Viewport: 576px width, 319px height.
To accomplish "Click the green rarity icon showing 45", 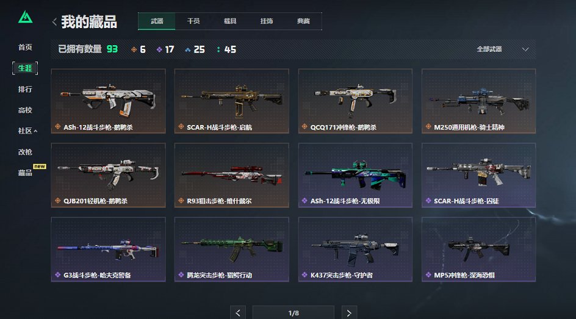I will [218, 49].
